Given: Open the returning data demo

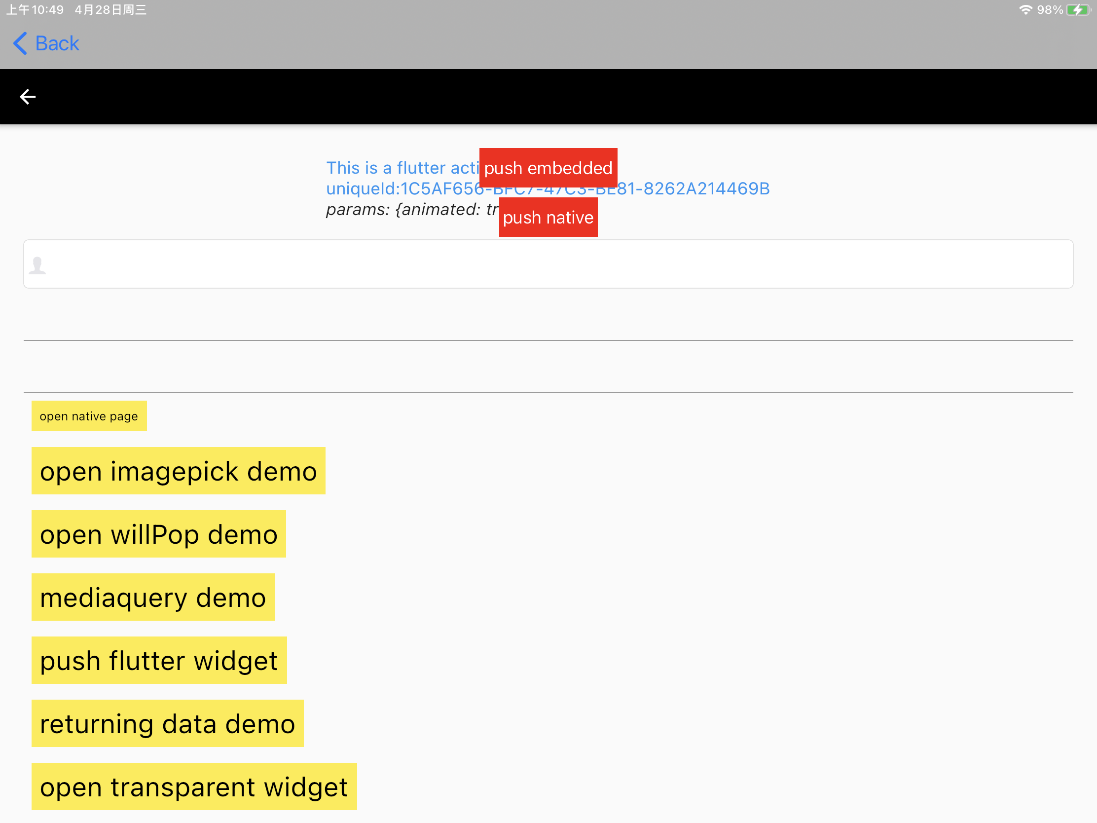Looking at the screenshot, I should click(168, 723).
